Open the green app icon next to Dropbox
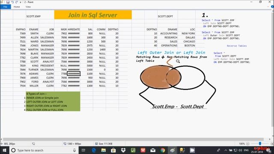This screenshot has height=154, width=274. pos(133,150)
